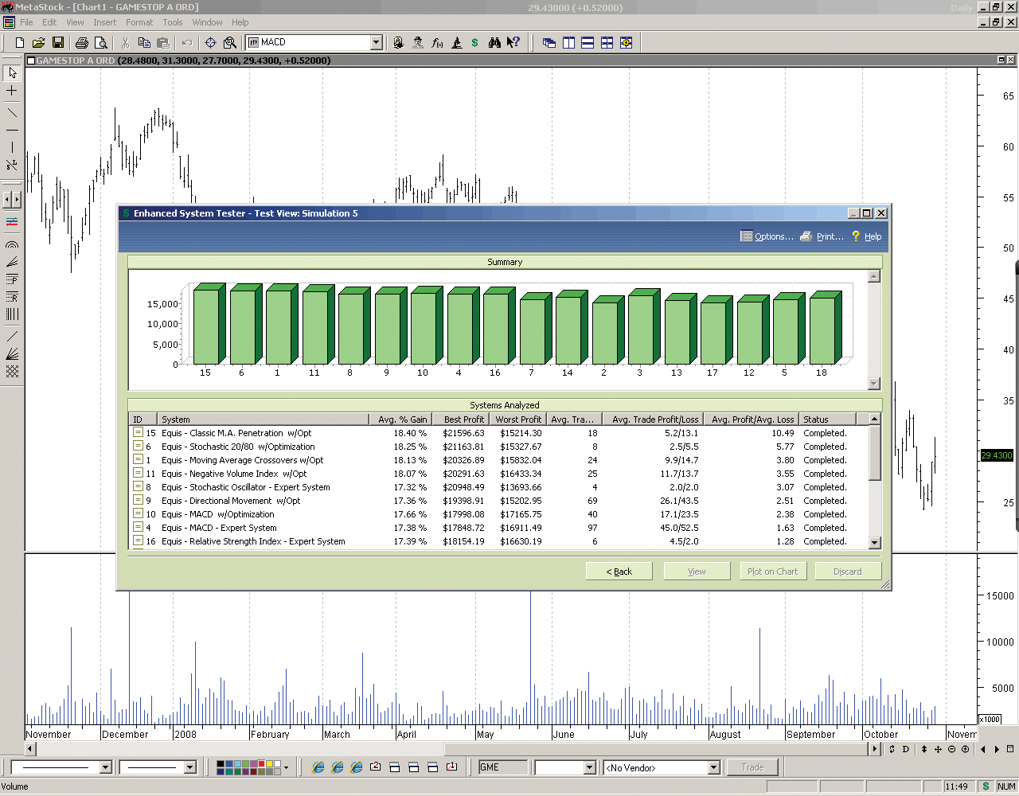
Task: Select the Fibonacci arcs drawing tool
Action: pos(12,244)
